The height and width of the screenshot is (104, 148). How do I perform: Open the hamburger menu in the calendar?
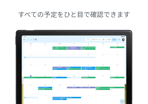(x=24, y=40)
